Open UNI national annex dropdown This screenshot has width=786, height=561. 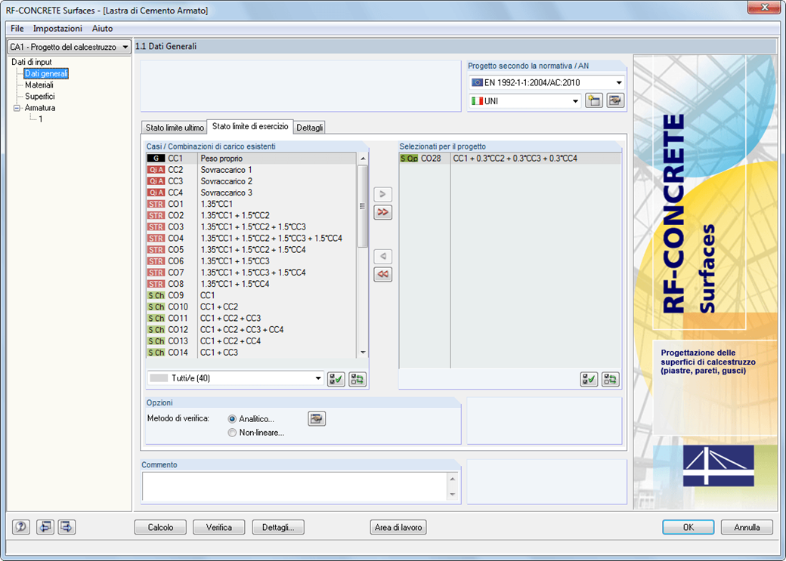[525, 101]
